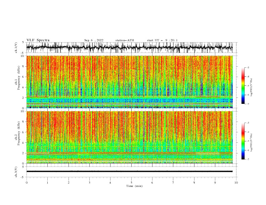Screen dimensions: 266x205
Task: Select the ch.1 "Frequency (kHz)" axis label
Action: [x=19, y=78]
